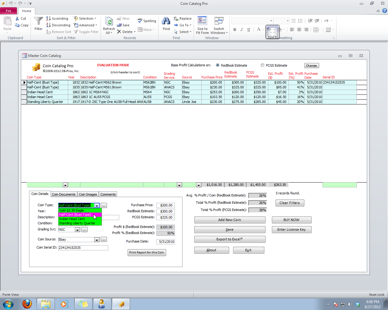This screenshot has width=388, height=310.
Task: Open Firefox from the taskbar
Action: (x=27, y=304)
